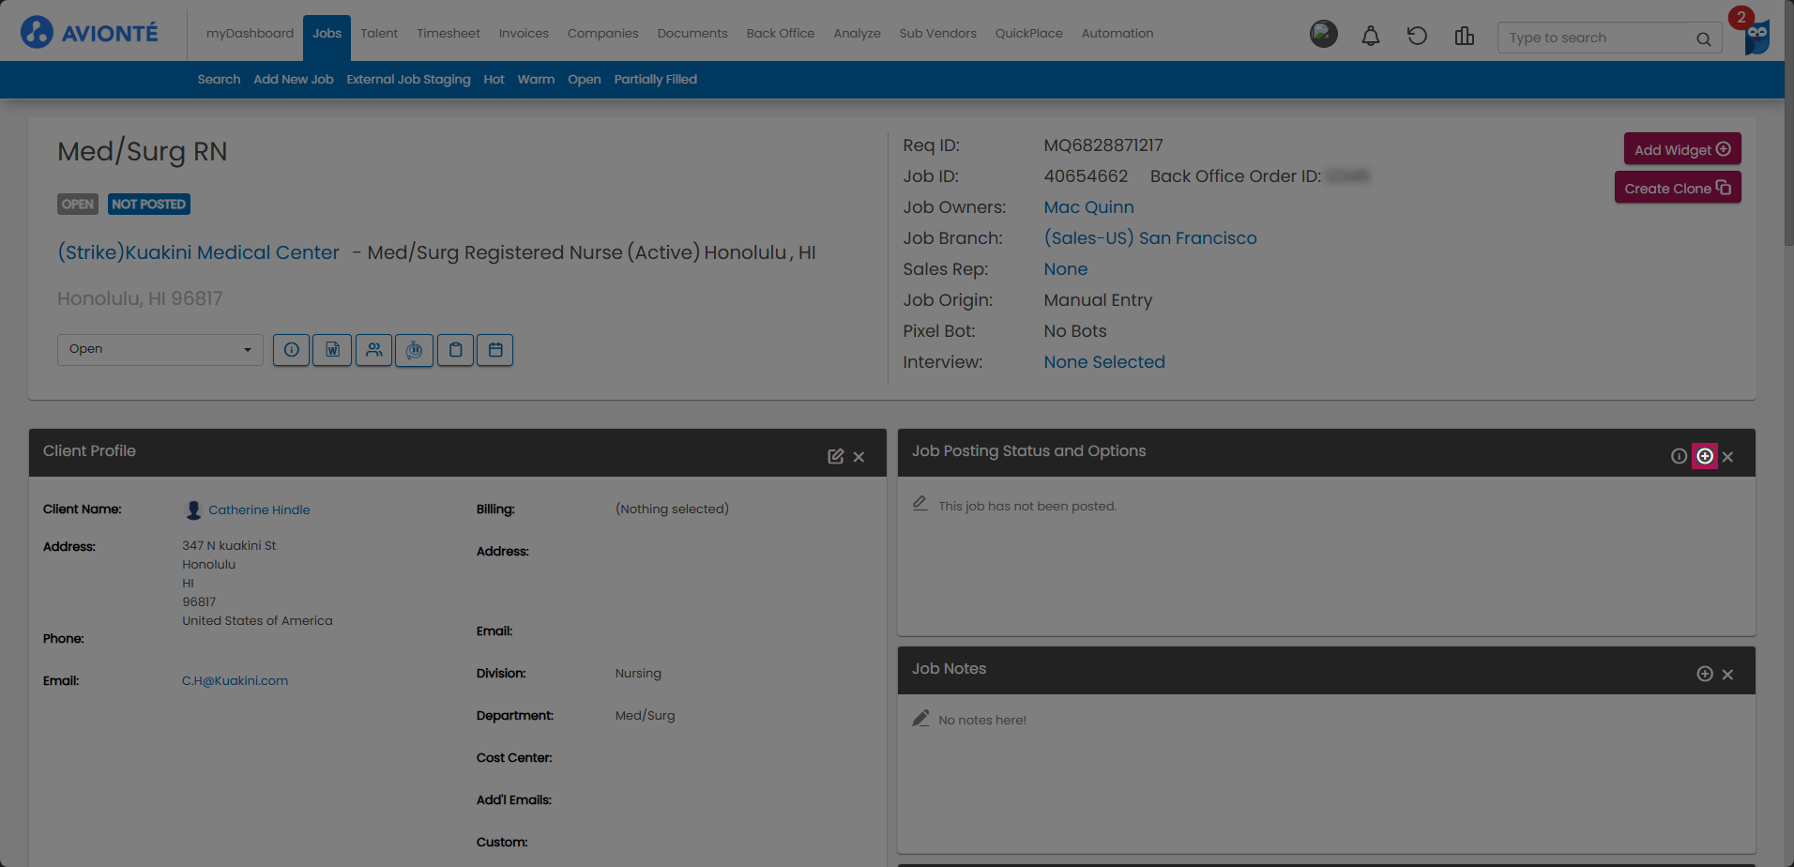Image resolution: width=1794 pixels, height=867 pixels.
Task: Click the Create Clone button
Action: tap(1678, 188)
